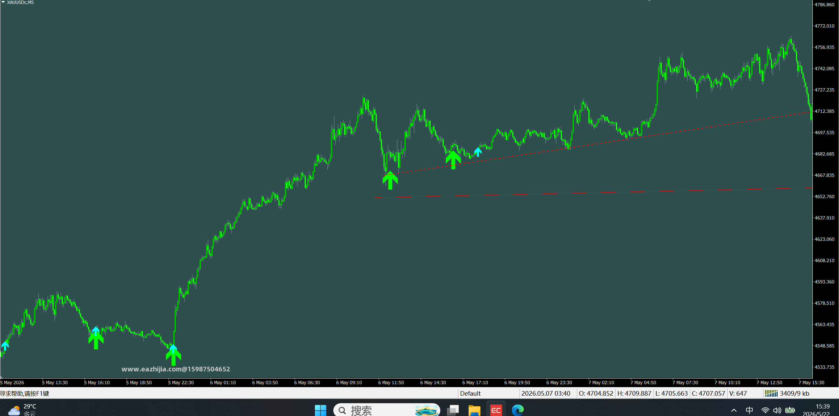Click the 4652.760 price scale label
The image size is (839, 416).
(x=824, y=197)
